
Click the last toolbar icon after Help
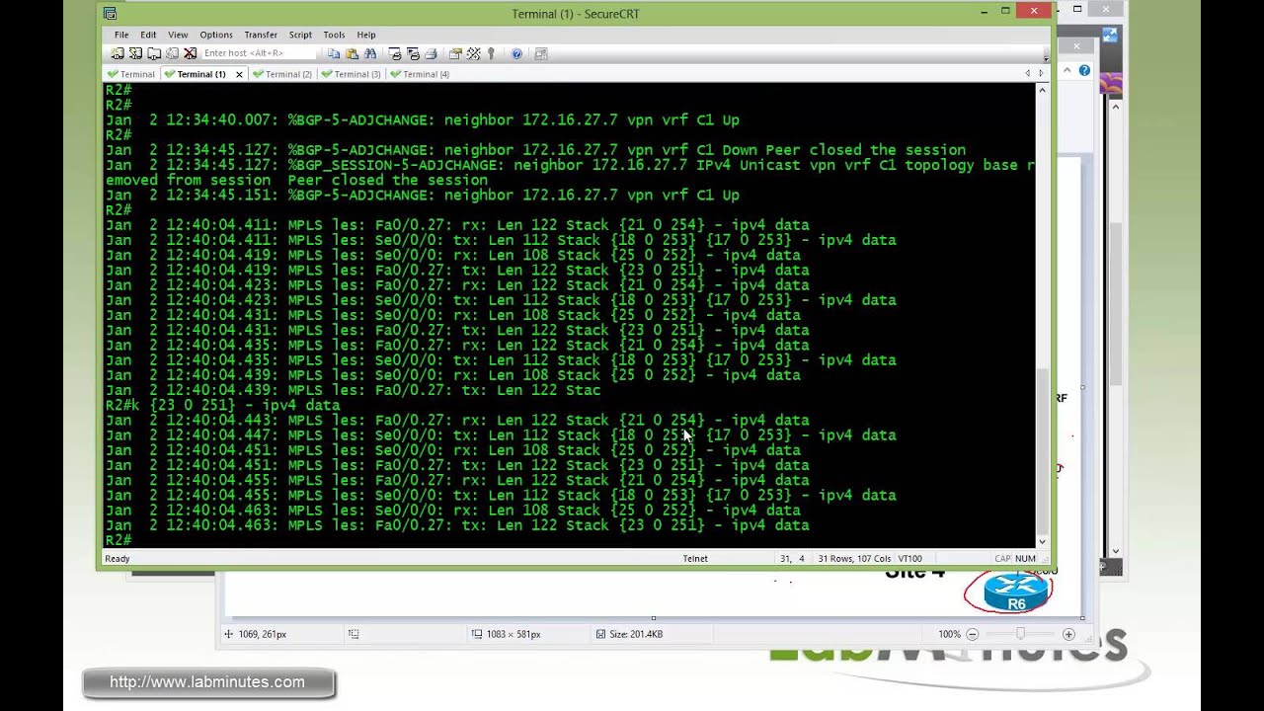[541, 53]
